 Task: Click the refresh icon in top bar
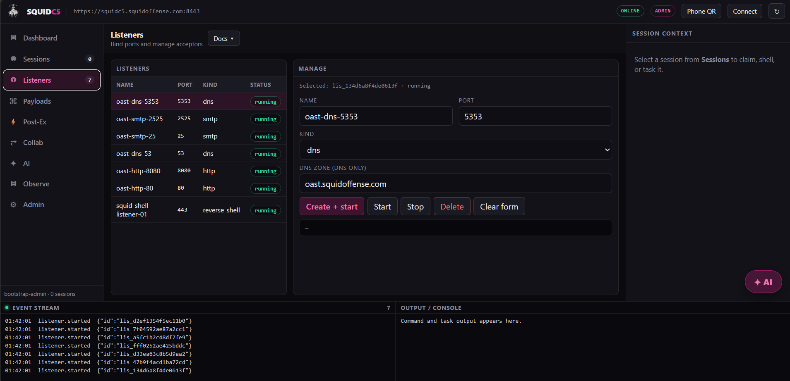777,11
